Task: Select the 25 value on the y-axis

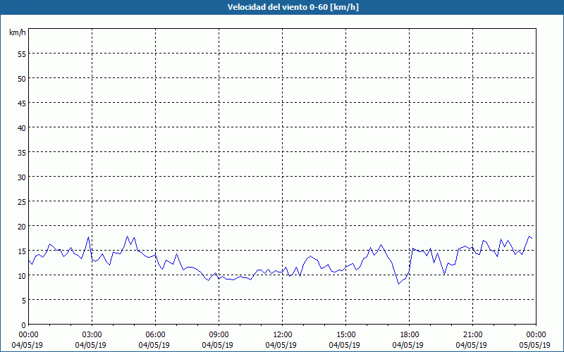Action: (22, 201)
